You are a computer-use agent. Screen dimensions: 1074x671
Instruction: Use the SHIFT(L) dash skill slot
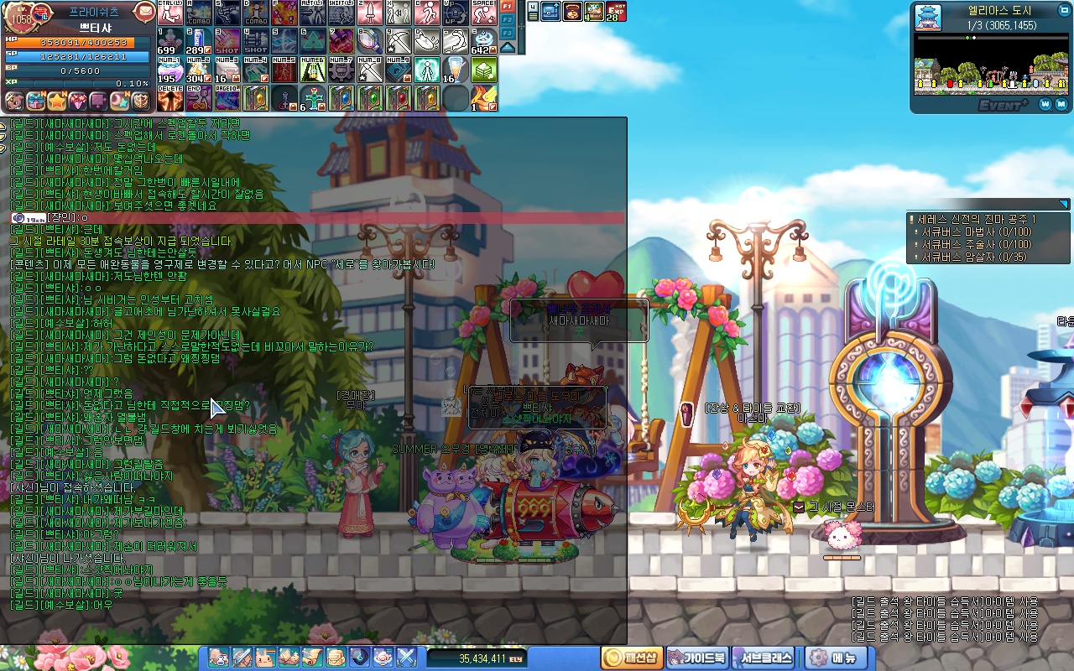[x=341, y=13]
